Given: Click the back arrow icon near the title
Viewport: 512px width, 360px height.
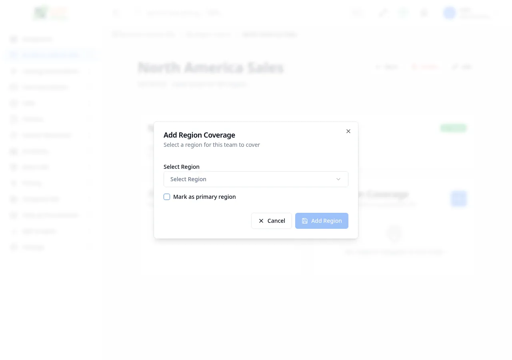Looking at the screenshot, I should tap(378, 67).
